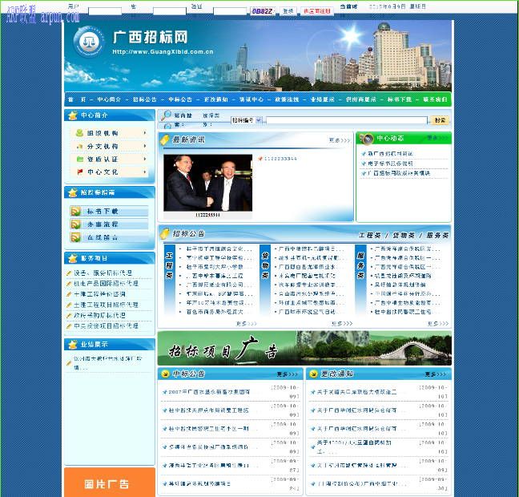This screenshot has height=497, width=519.
Task: Switch to the 工程类 tab
Action: 370,235
